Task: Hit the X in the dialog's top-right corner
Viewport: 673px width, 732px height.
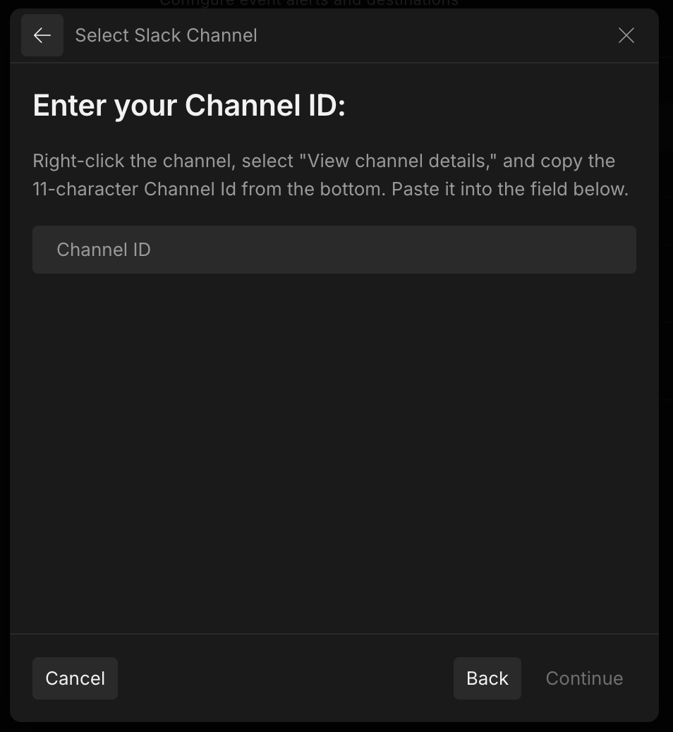Action: (x=626, y=35)
